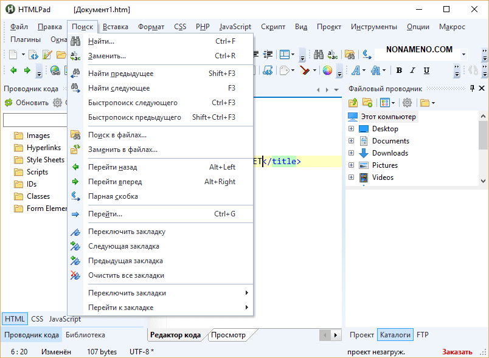Screen dimensions: 489x358
Task: Click green back arrow in toolbar
Action: click(13, 71)
